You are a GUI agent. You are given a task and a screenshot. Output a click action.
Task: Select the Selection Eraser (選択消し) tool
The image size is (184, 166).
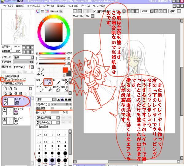click(64, 89)
